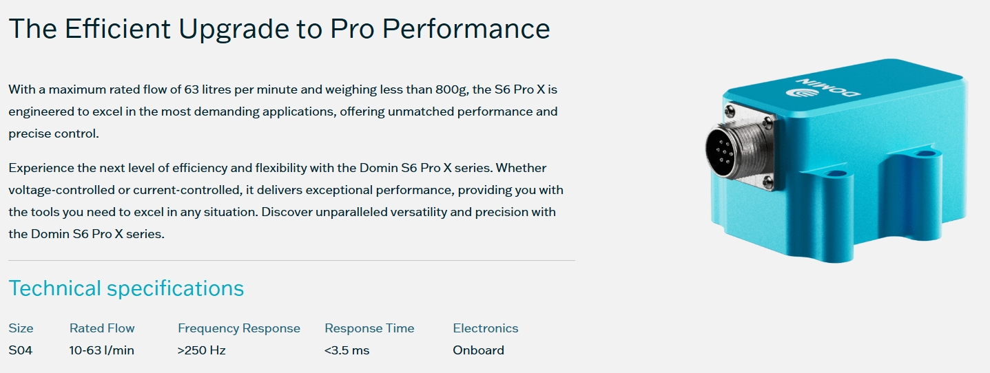Select the 'Response Time' label
Image resolution: width=990 pixels, height=373 pixels.
click(369, 328)
